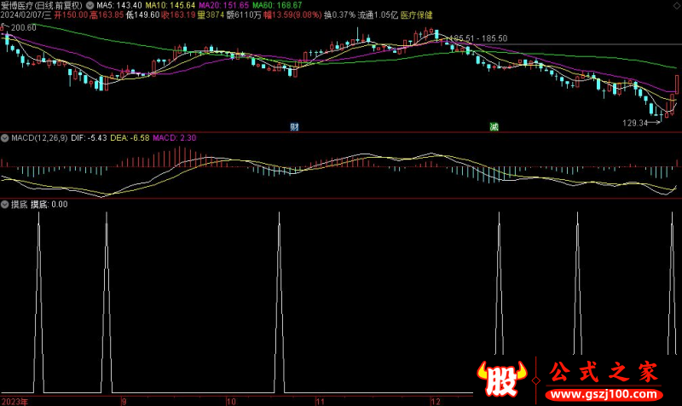Click the month 9 marker on time axis
Screen dimensions: 682x406
tap(124, 400)
